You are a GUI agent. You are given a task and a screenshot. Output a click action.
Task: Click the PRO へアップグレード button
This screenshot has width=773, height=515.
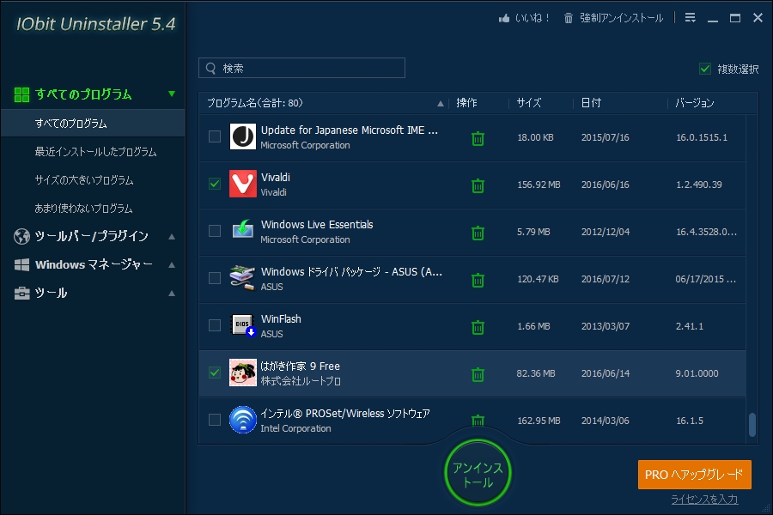pos(695,475)
